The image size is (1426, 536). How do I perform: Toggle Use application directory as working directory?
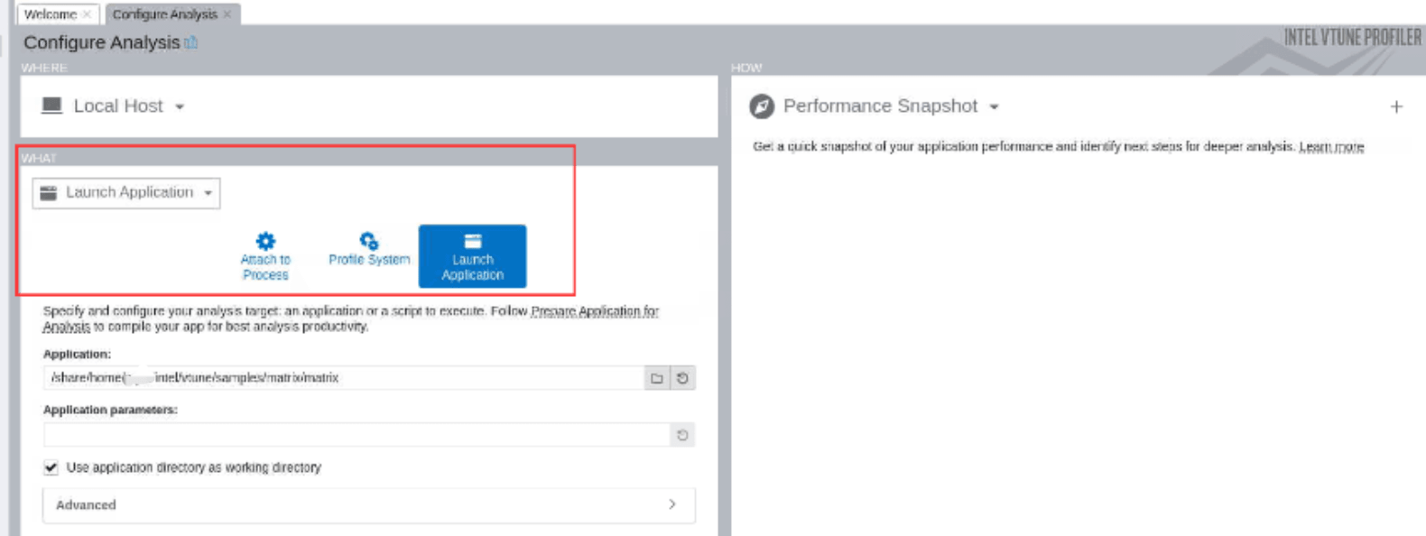point(51,467)
